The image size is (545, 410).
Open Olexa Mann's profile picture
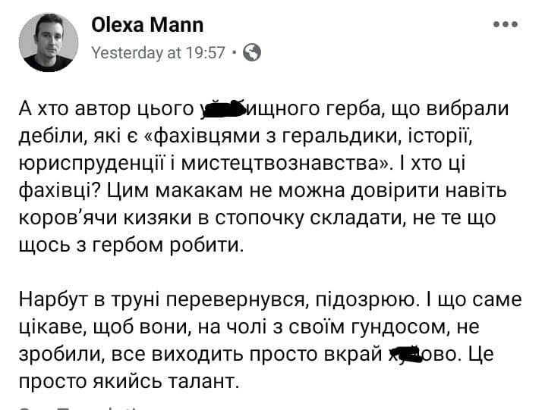click(x=48, y=42)
